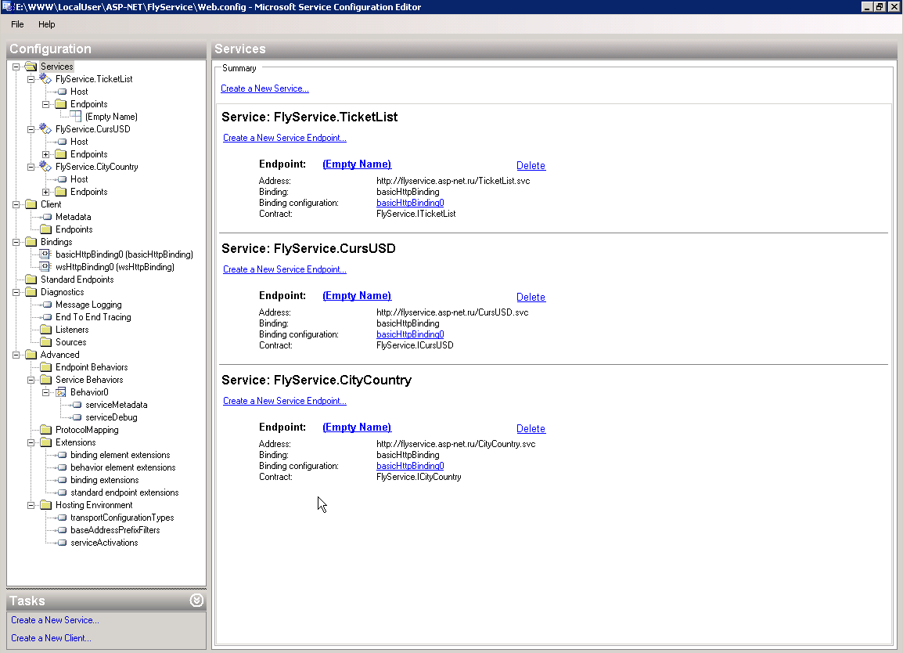Click the Endpoint Behaviors folder icon
903x653 pixels.
pos(46,367)
